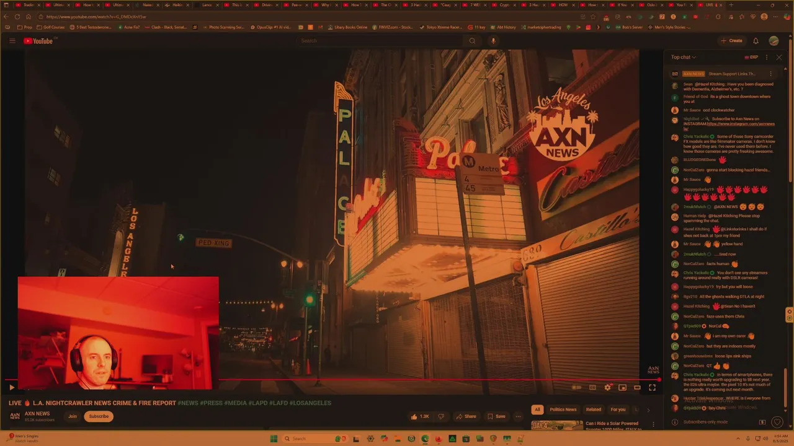This screenshot has height=446, width=794.
Task: Send a heart reaction in chat
Action: coord(777,422)
